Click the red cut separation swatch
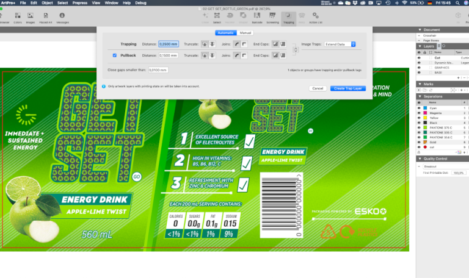 tap(425, 147)
